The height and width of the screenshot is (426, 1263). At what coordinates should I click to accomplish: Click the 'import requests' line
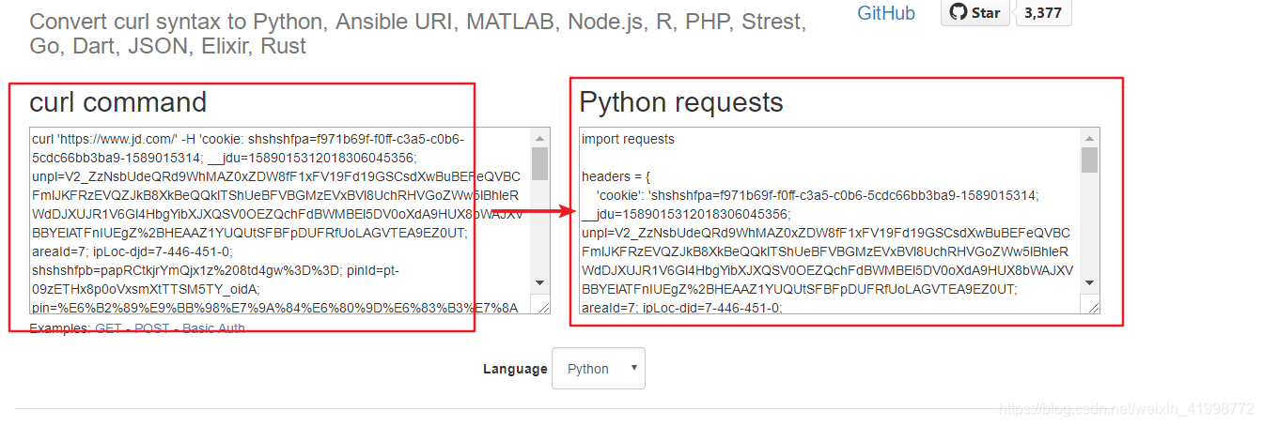[628, 139]
